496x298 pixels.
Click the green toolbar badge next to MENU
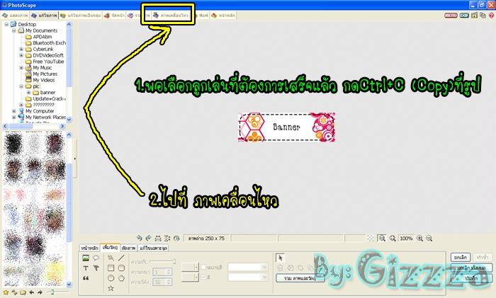coord(464,15)
